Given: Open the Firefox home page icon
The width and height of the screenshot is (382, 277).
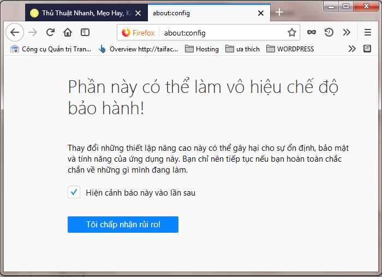Looking at the screenshot, I should click(x=68, y=32).
